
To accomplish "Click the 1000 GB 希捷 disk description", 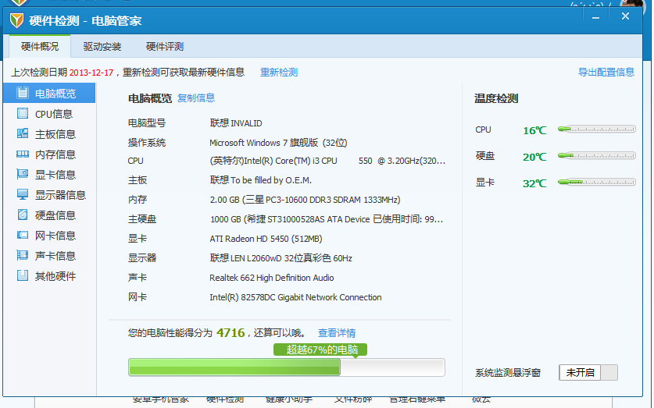I will click(327, 219).
